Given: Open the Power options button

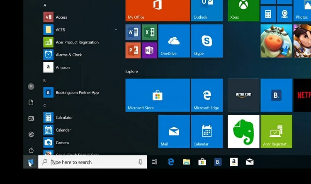Looking at the screenshot, I should pyautogui.click(x=31, y=150).
